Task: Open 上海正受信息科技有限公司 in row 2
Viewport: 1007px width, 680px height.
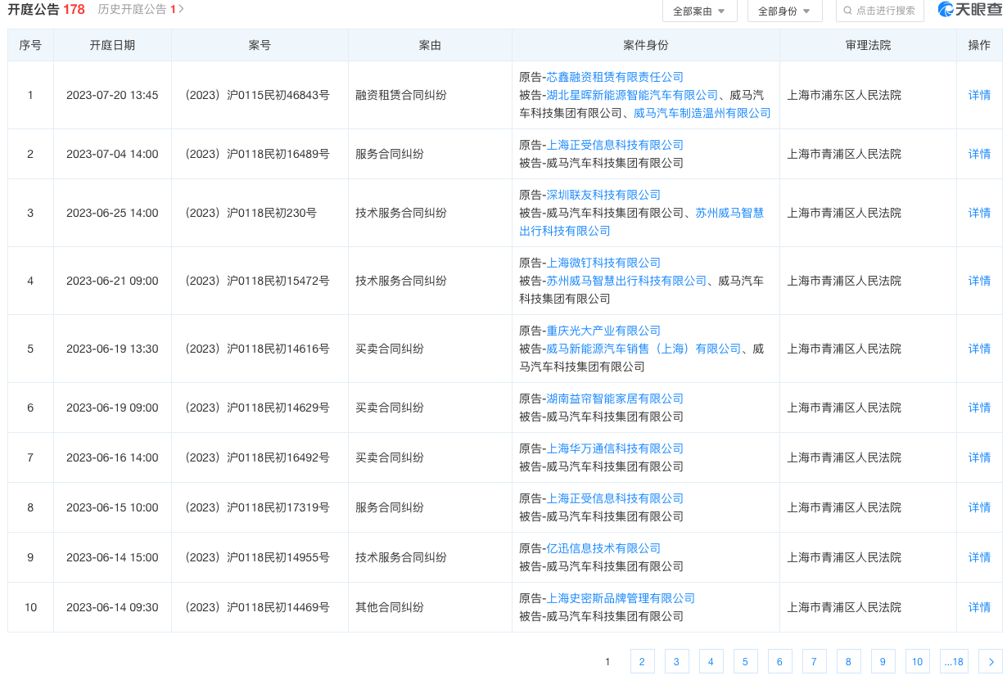Action: pyautogui.click(x=615, y=145)
